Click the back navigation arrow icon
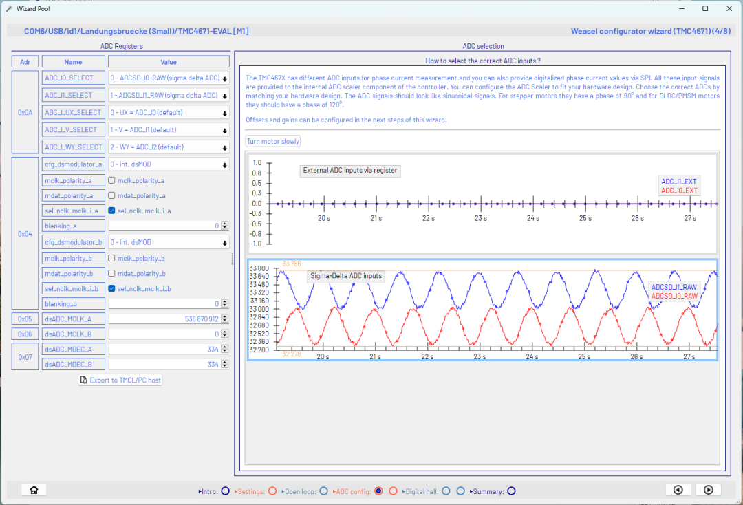Image resolution: width=743 pixels, height=505 pixels. pos(678,489)
